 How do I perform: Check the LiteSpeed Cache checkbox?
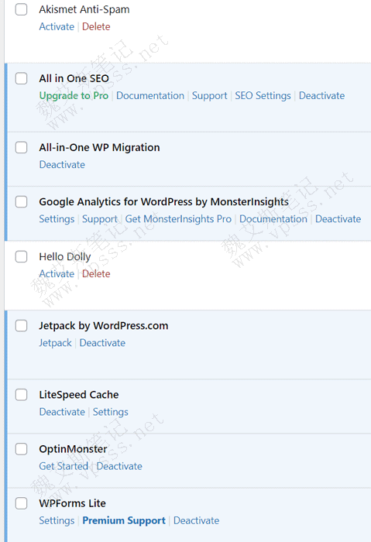pyautogui.click(x=21, y=395)
